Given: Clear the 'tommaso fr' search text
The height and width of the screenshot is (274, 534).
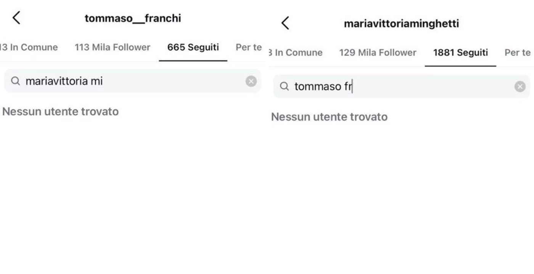Looking at the screenshot, I should tap(520, 87).
